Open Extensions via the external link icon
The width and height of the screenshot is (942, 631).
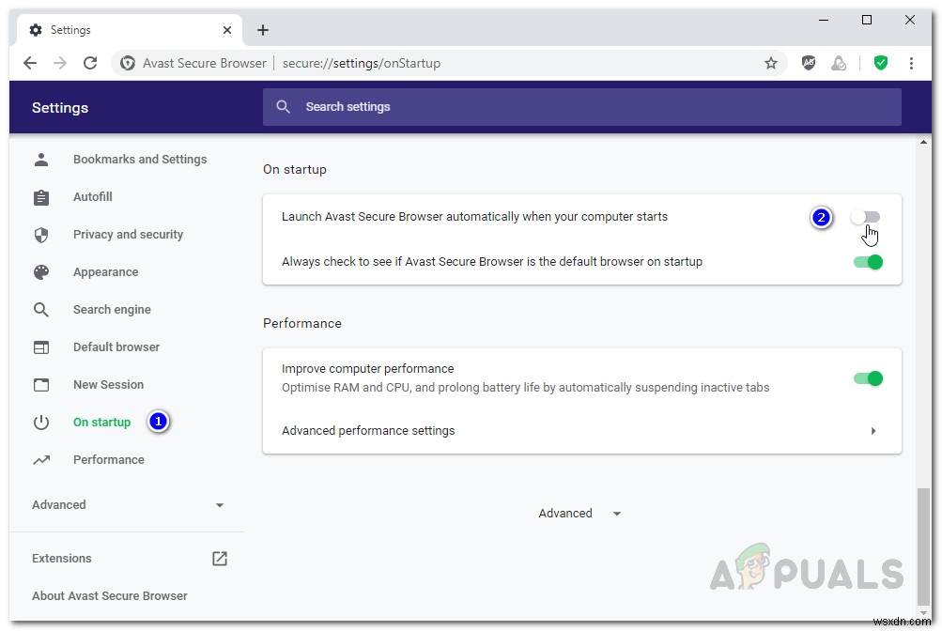tap(219, 558)
